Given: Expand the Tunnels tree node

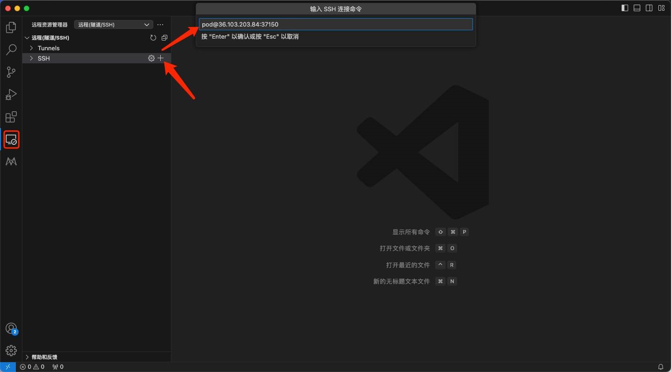Looking at the screenshot, I should click(96, 48).
